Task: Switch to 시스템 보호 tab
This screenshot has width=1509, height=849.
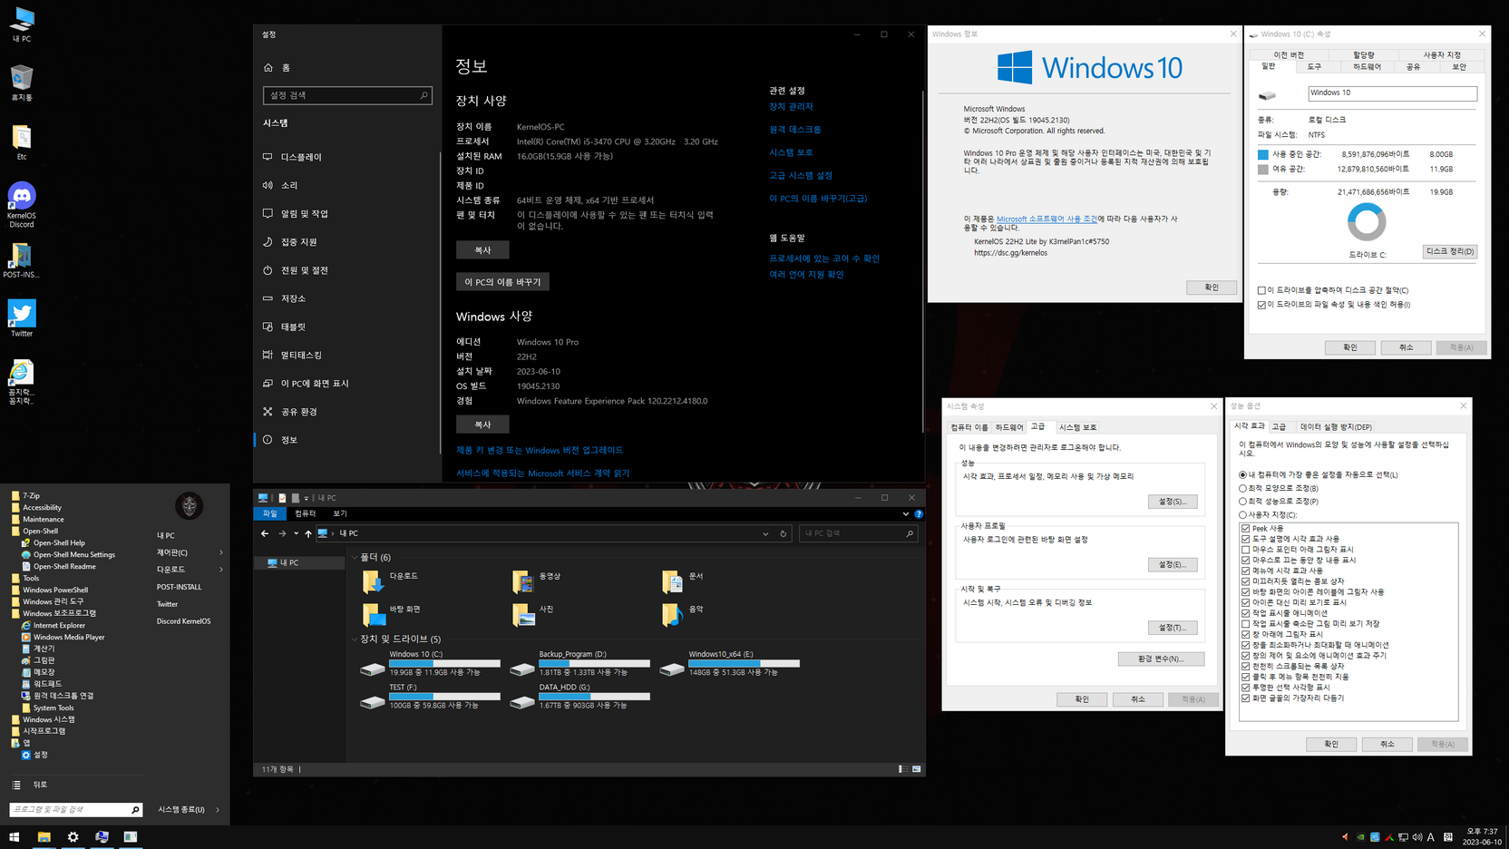Action: pos(1077,427)
